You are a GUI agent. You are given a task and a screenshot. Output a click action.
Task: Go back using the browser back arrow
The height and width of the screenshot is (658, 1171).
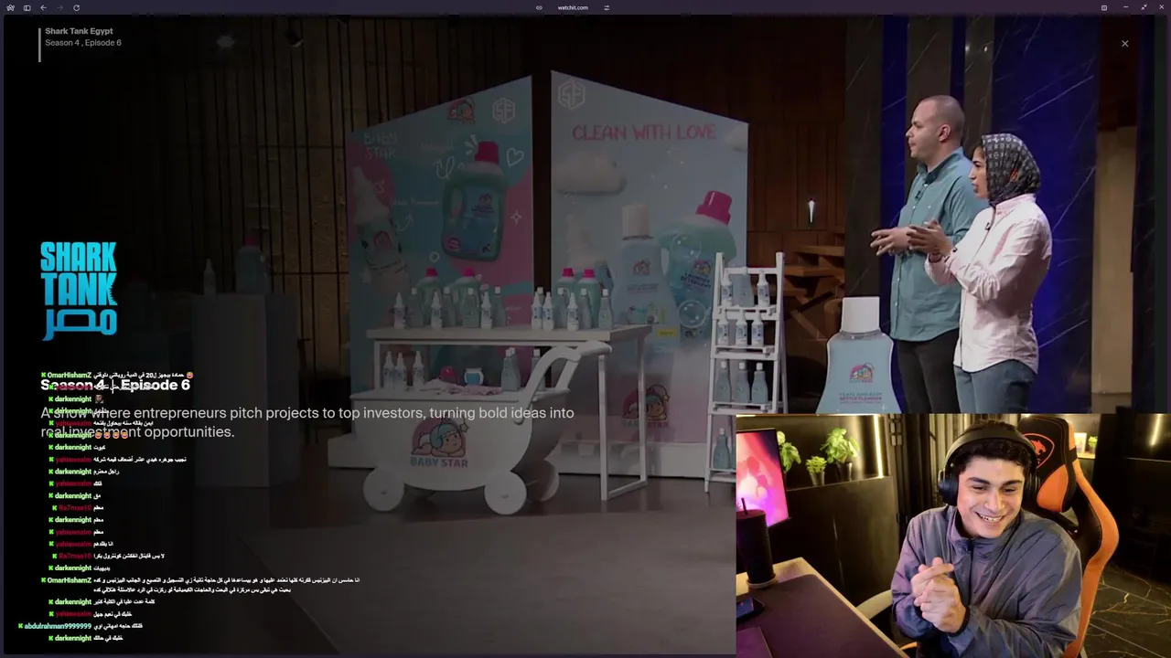pos(43,7)
